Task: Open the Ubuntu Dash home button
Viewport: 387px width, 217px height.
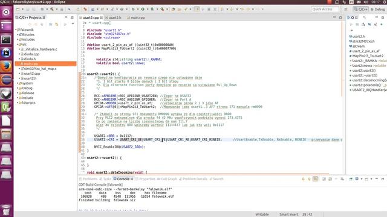Action: tap(6, 12)
